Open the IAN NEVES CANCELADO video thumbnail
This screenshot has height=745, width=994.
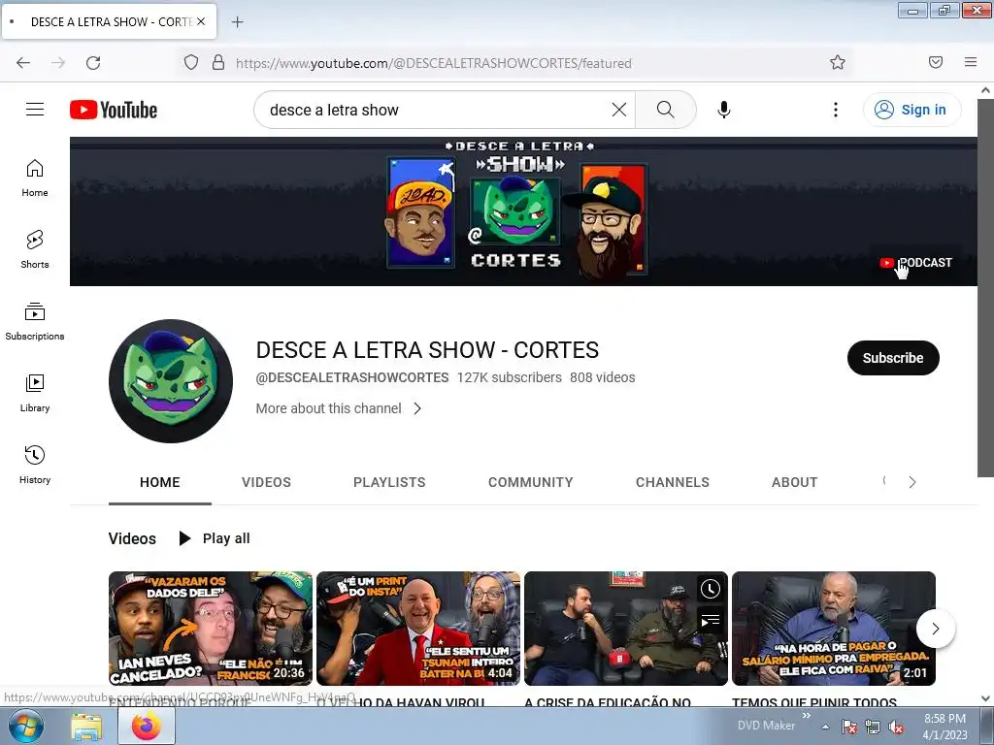click(211, 629)
